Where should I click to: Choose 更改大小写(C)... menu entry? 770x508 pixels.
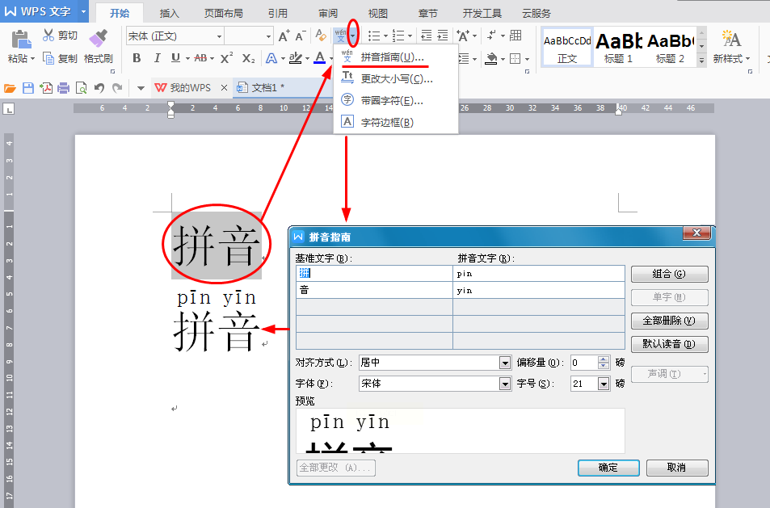tap(395, 78)
